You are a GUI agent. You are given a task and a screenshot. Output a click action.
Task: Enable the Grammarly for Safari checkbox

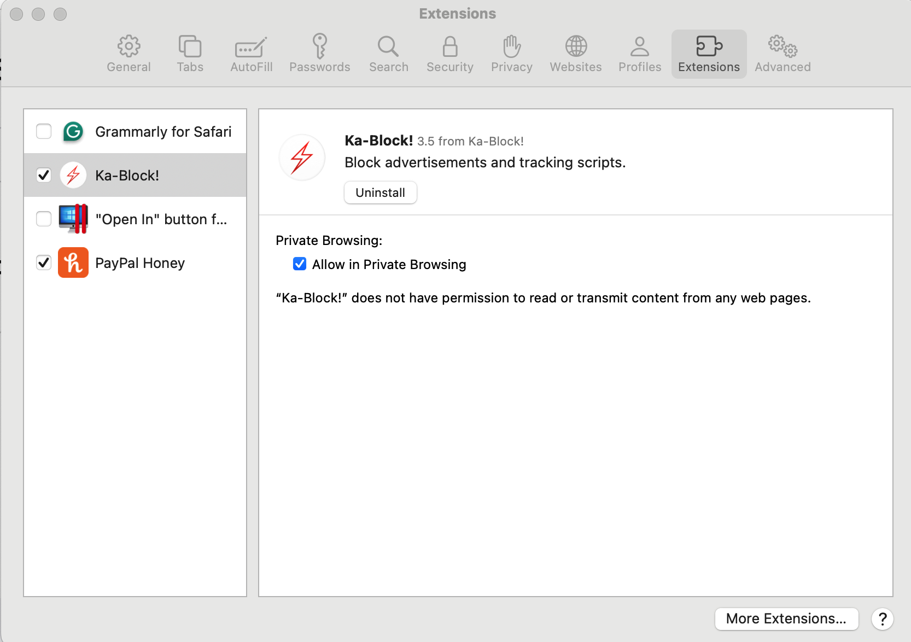[x=44, y=131]
